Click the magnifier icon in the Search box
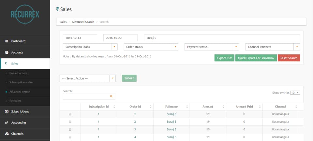 click(111, 96)
